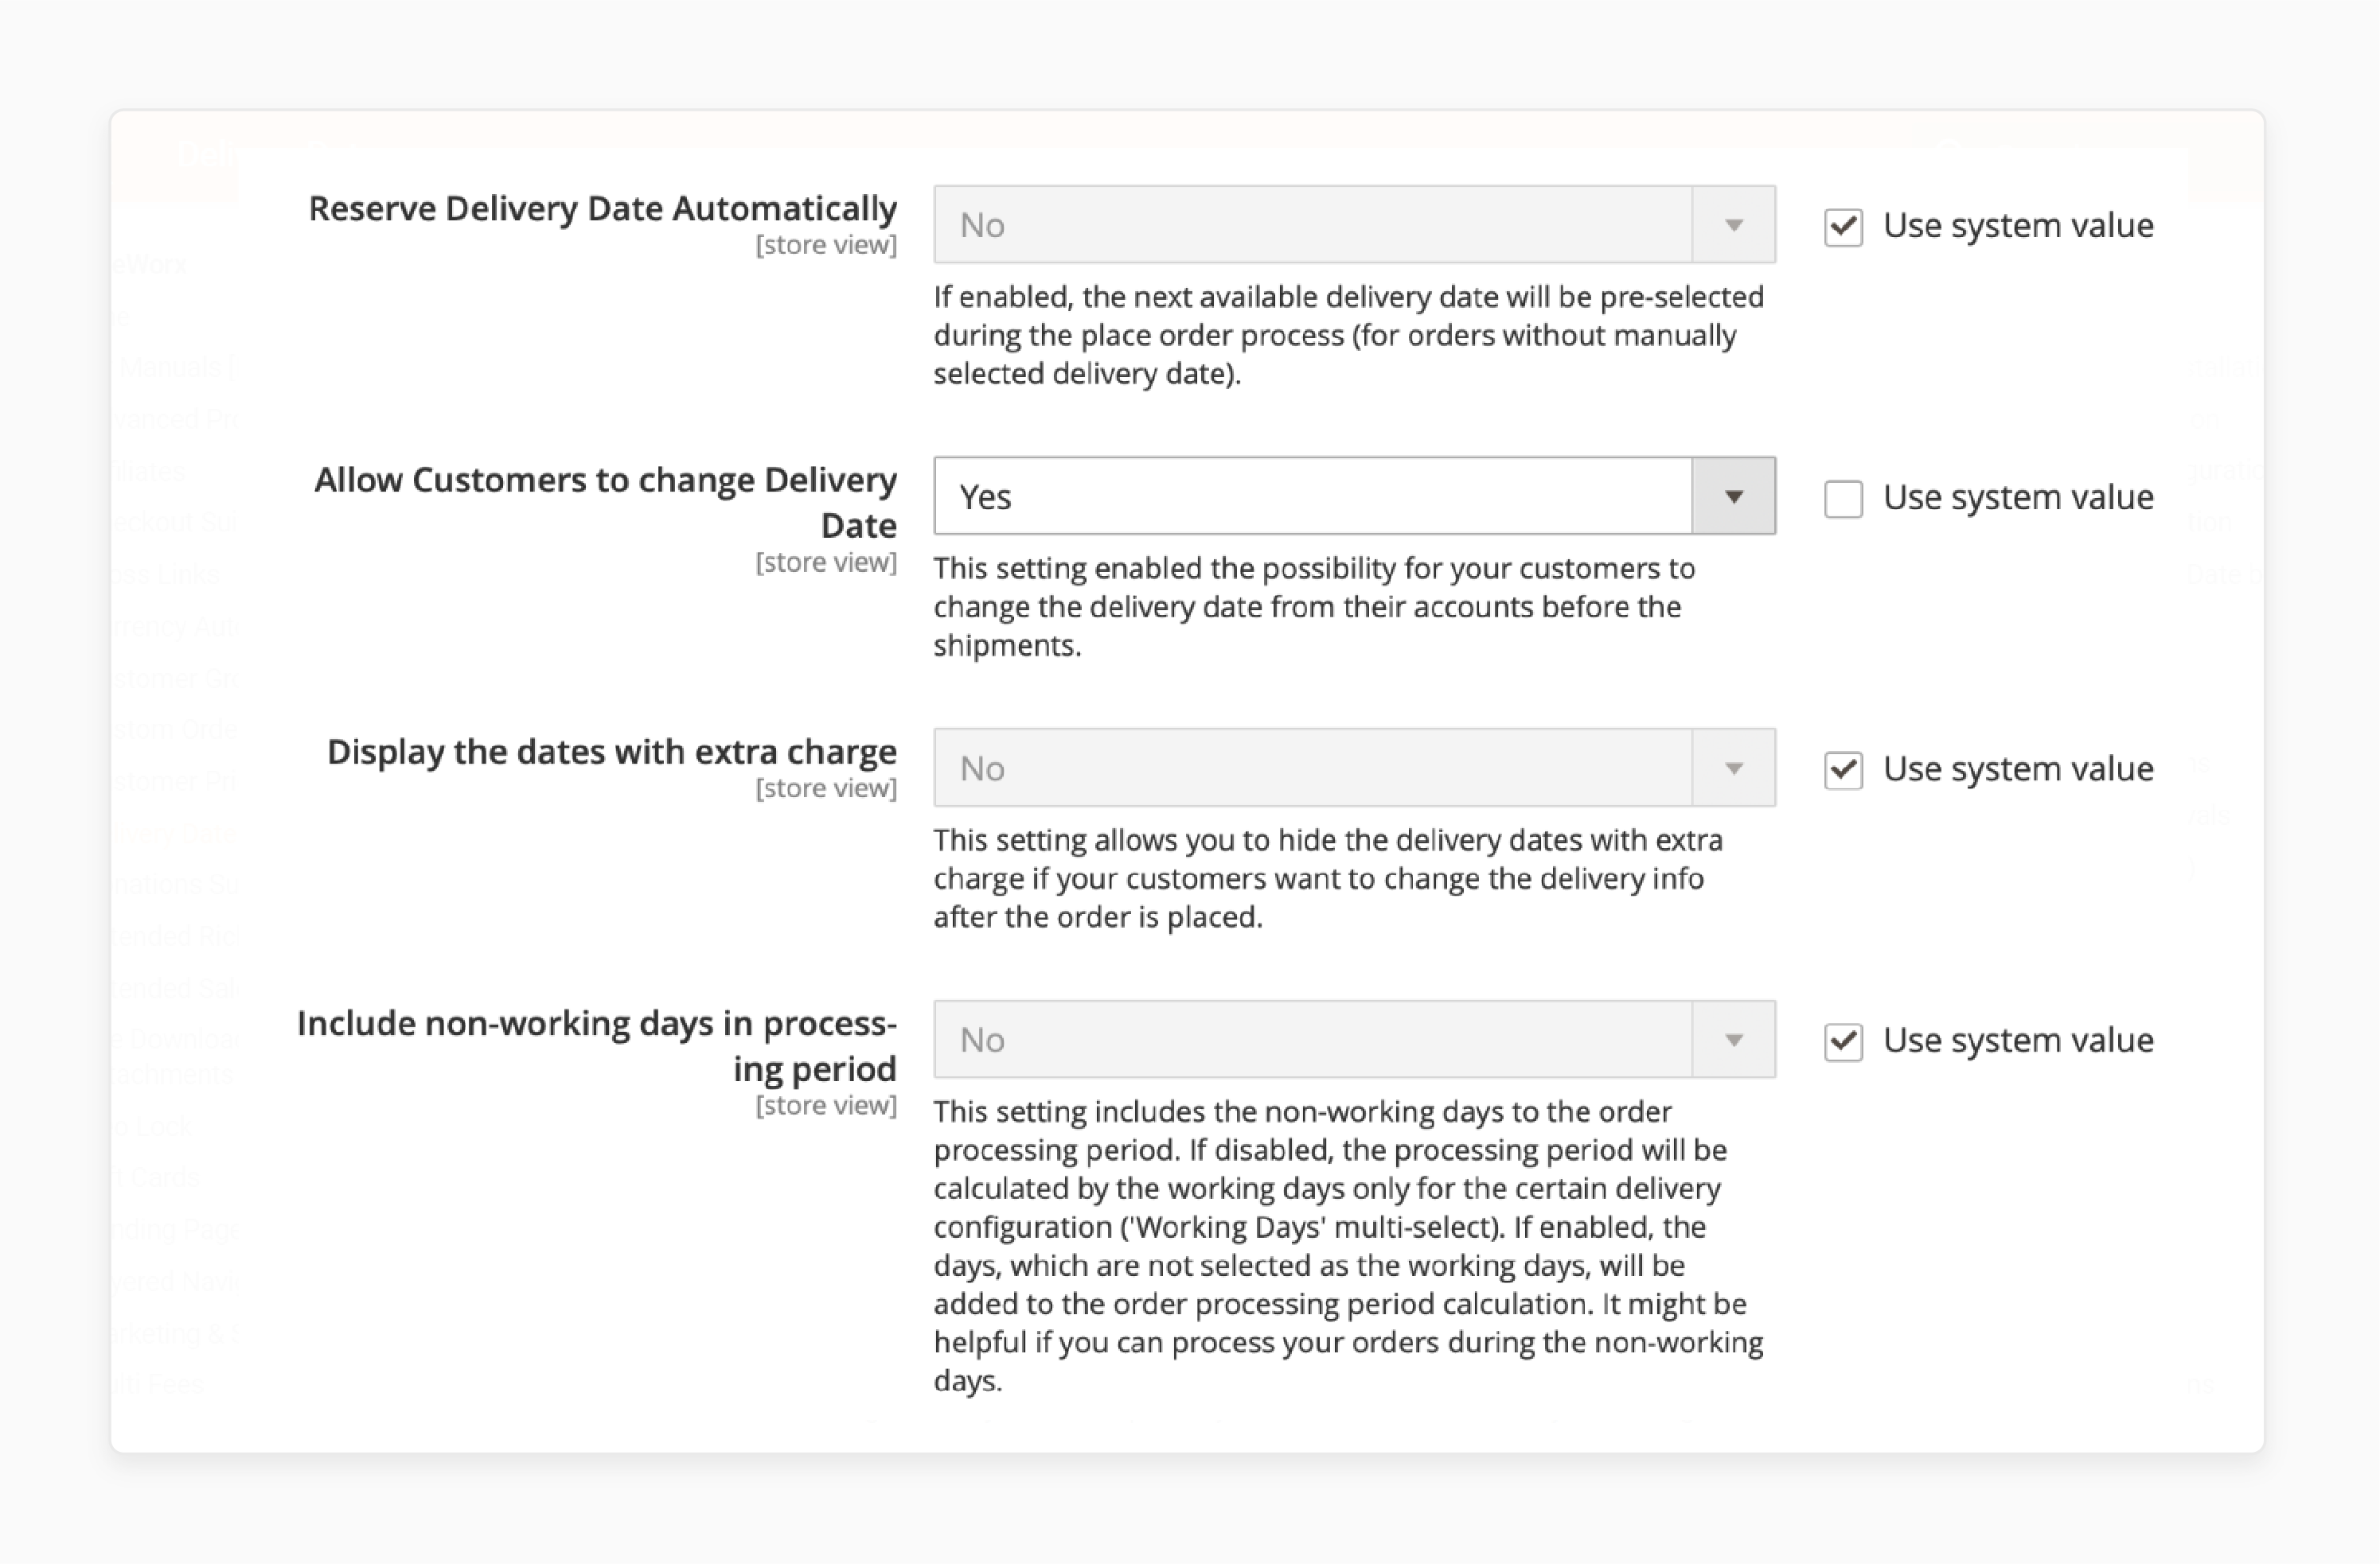
Task: Click the help text 'This setting enabled the possibility'
Action: [1314, 607]
